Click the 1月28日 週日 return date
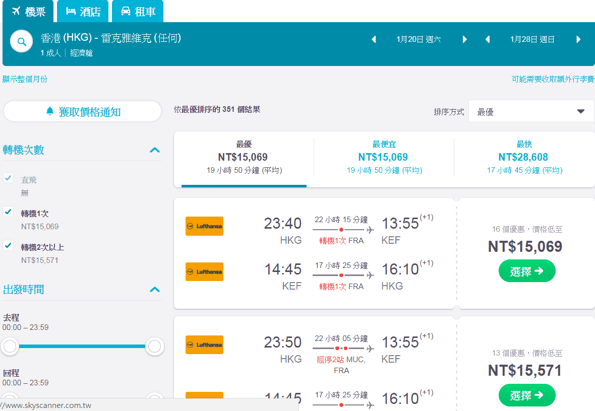 click(532, 39)
